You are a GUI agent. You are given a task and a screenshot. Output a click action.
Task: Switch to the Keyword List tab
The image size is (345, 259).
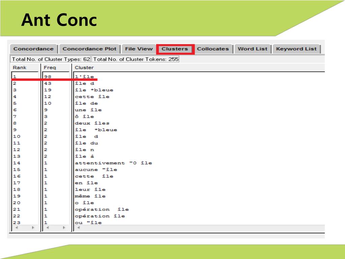[296, 49]
